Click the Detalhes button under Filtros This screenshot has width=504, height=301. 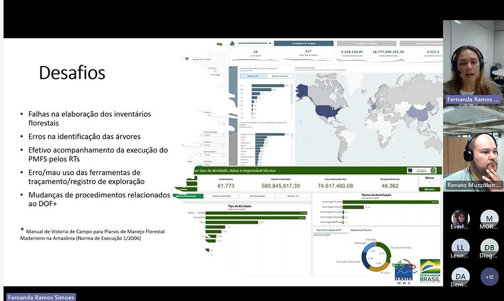tap(429, 189)
